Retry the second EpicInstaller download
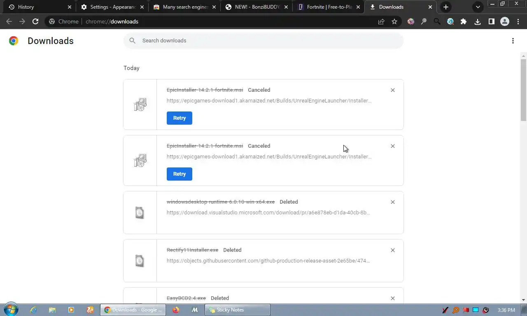 click(180, 174)
